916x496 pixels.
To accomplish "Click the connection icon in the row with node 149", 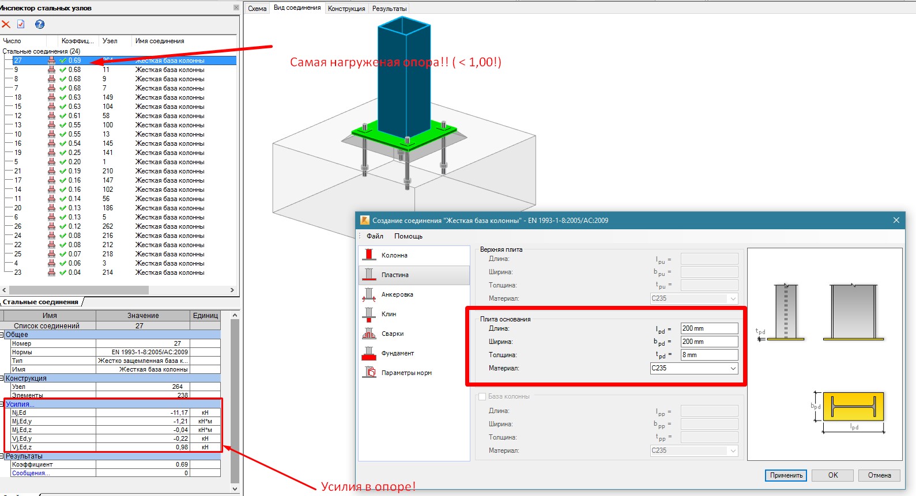I will [52, 97].
